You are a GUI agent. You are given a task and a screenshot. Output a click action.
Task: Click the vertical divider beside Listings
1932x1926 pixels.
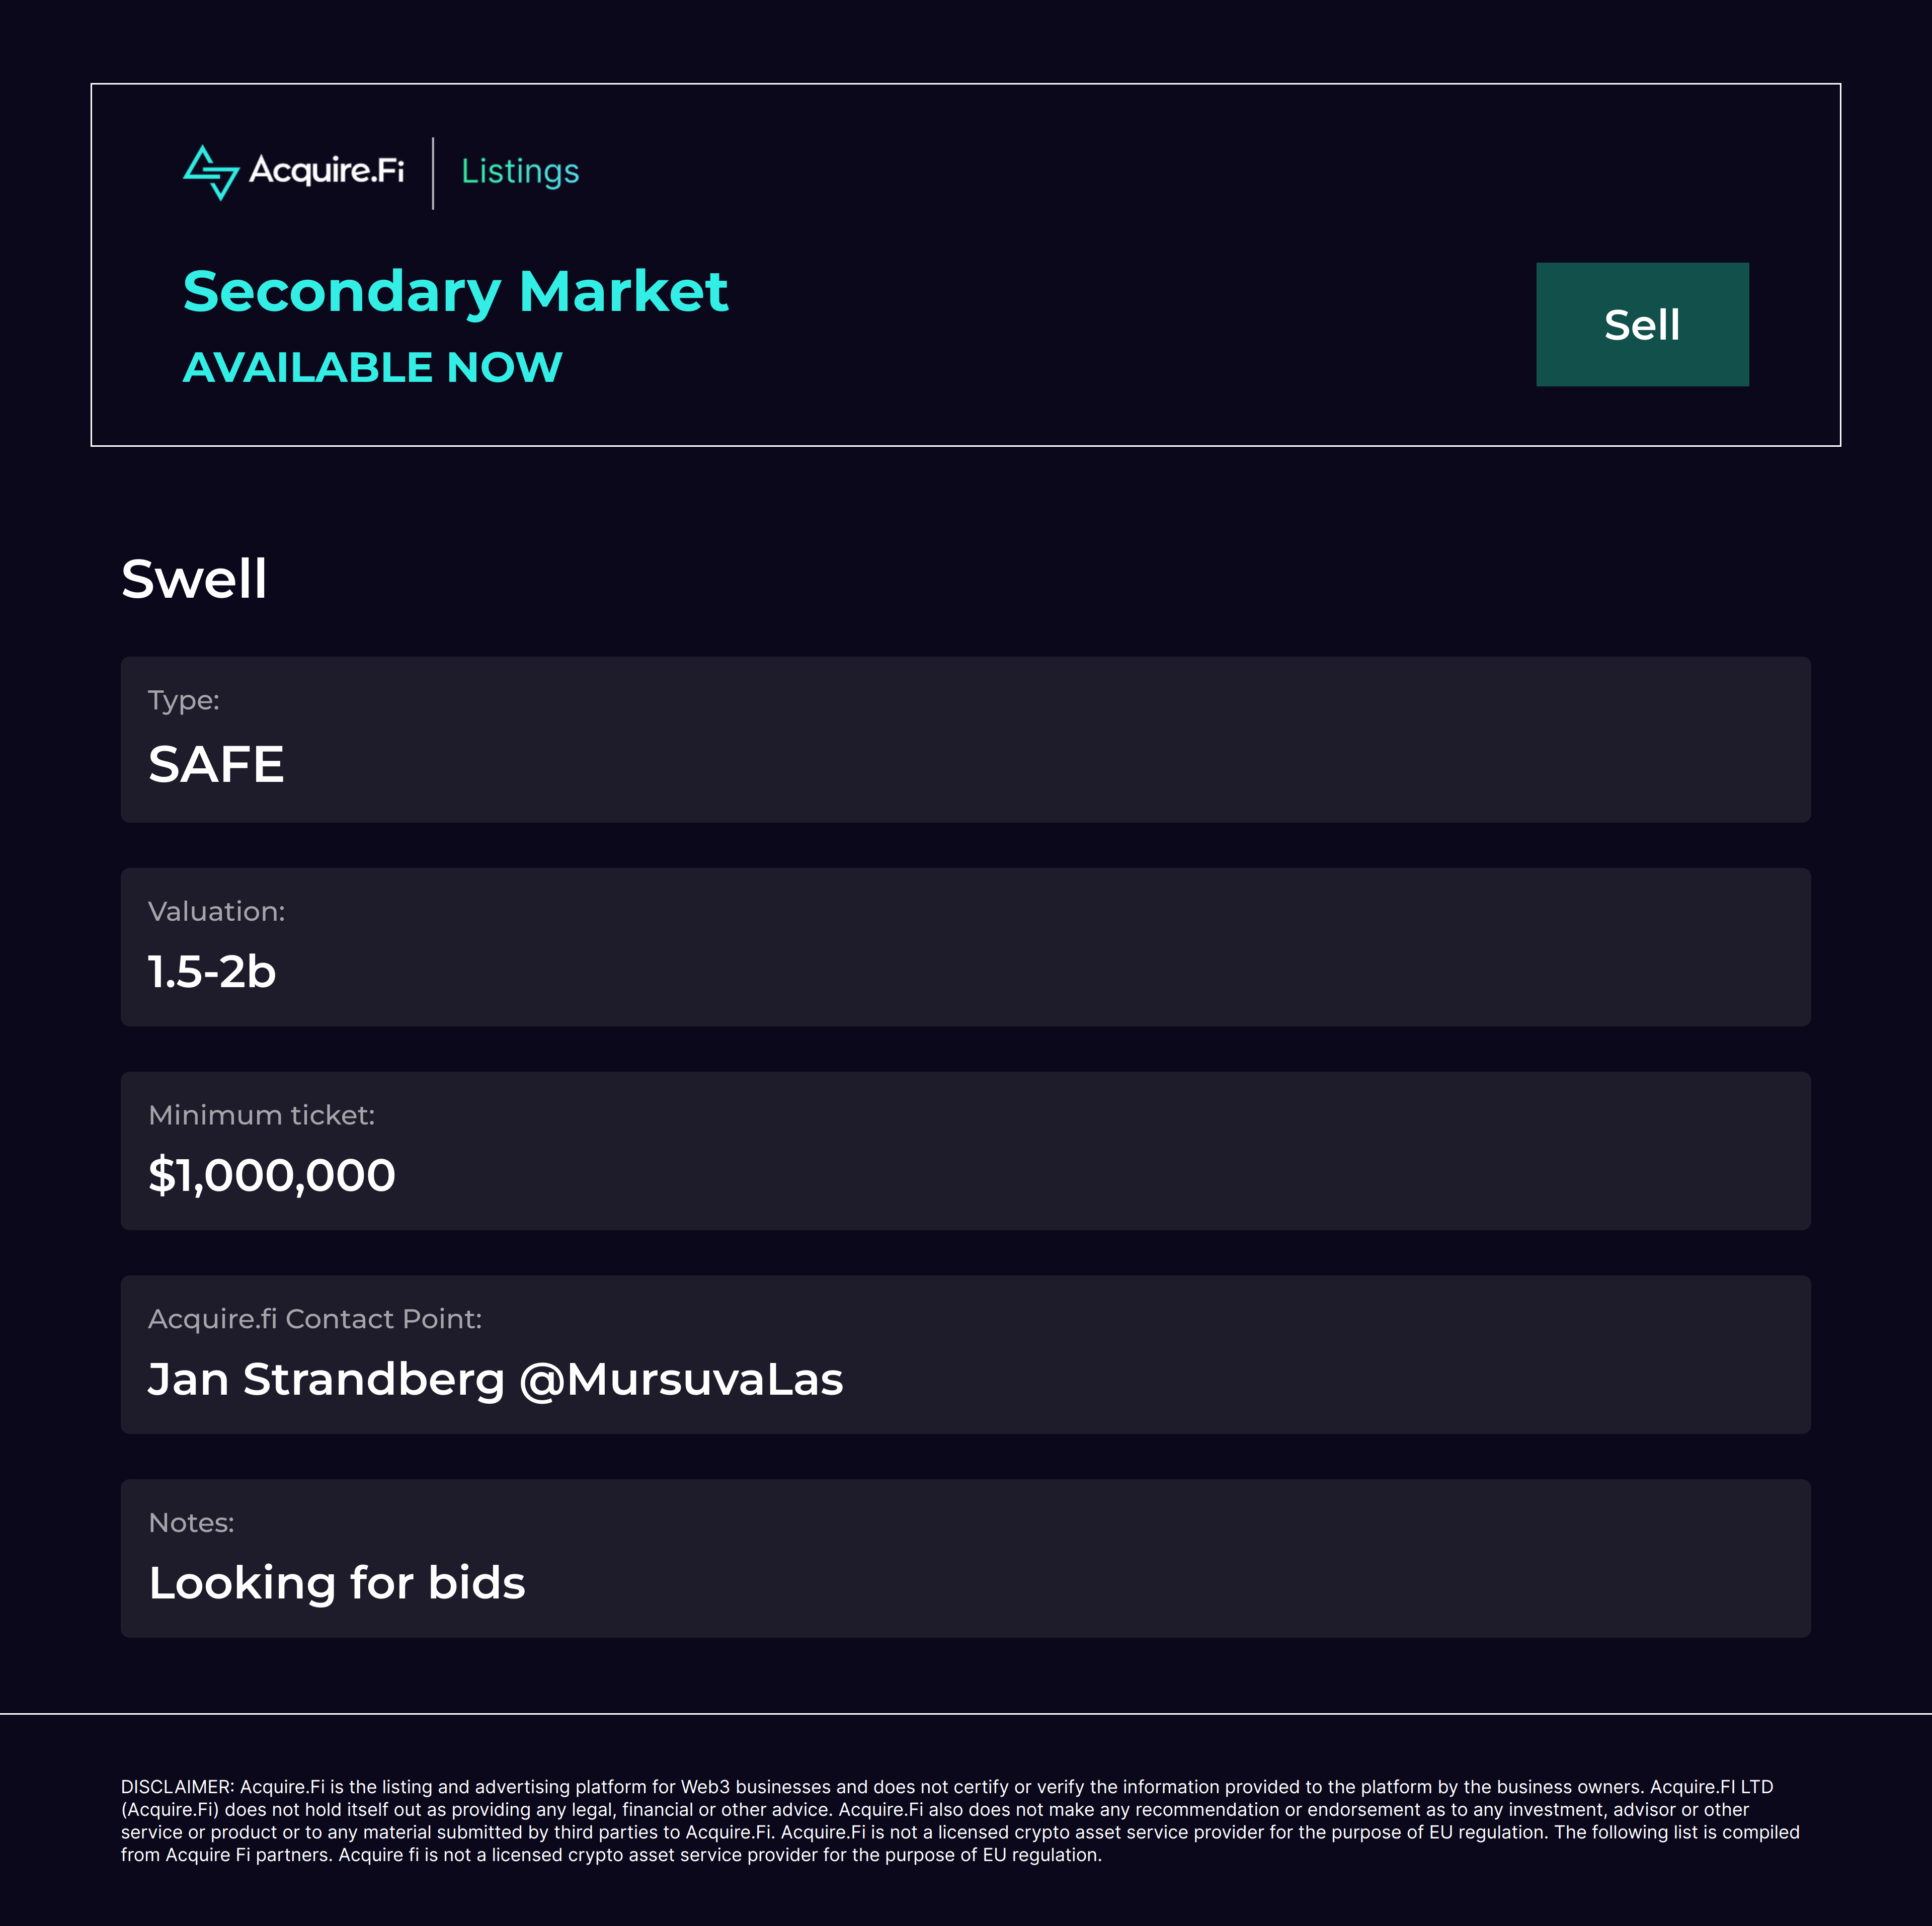tap(433, 173)
